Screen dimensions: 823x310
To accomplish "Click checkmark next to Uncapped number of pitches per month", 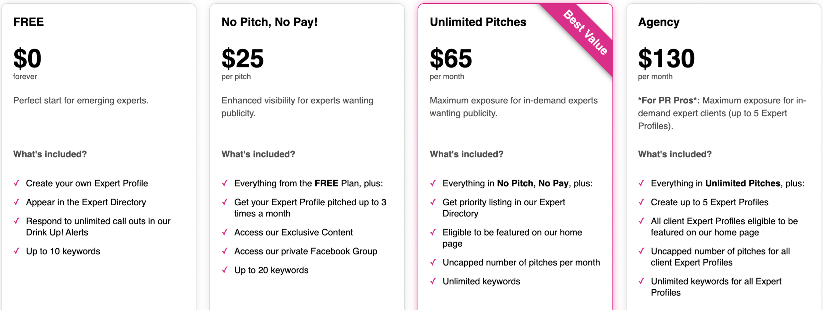I will 433,262.
